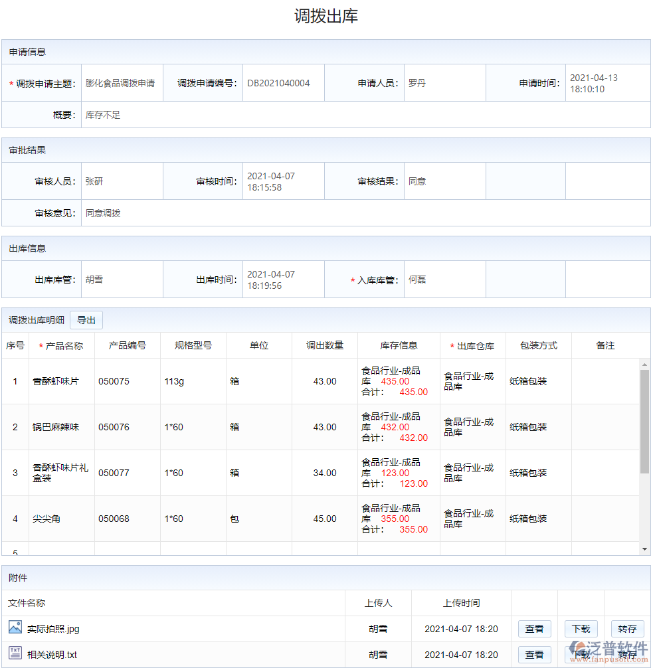655x670 pixels.
Task: Open 相关说明.txt using its 查看 button
Action: (x=534, y=655)
